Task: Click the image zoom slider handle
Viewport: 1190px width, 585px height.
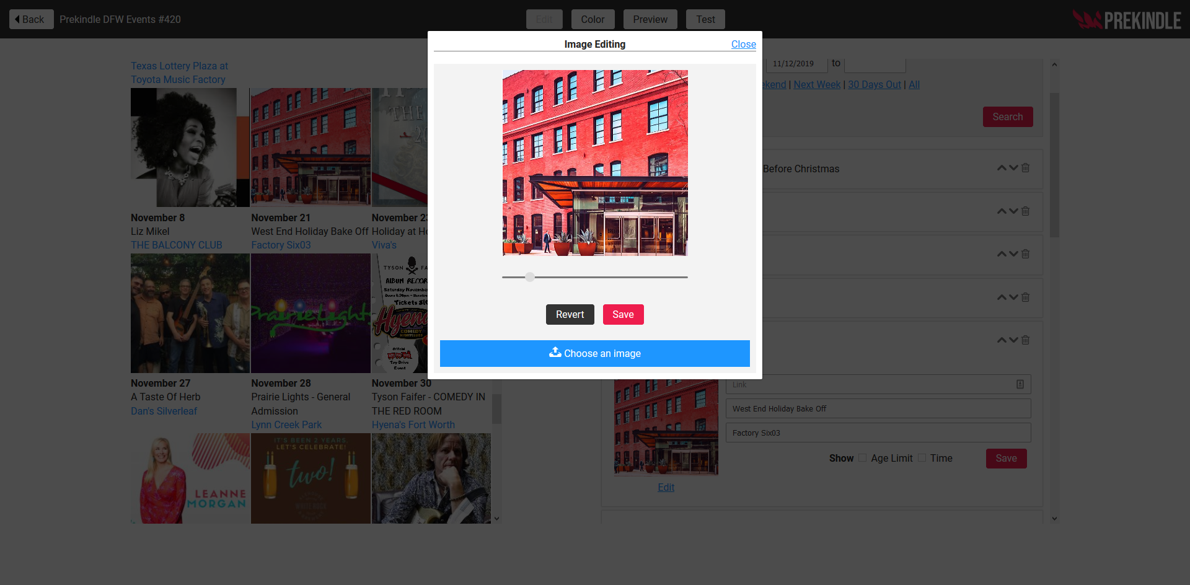Action: pyautogui.click(x=529, y=277)
